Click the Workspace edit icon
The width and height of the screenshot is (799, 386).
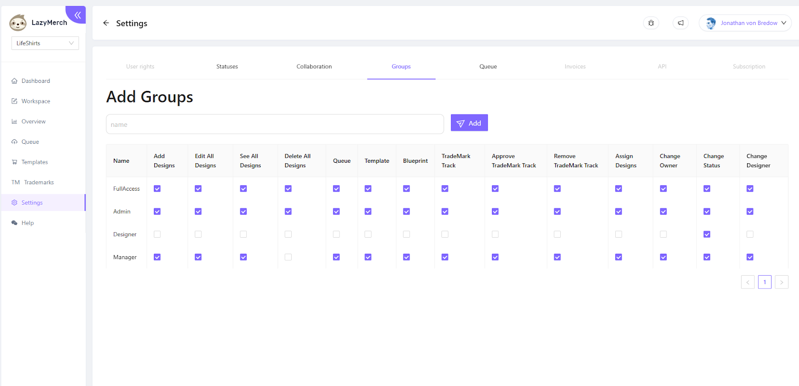point(14,101)
